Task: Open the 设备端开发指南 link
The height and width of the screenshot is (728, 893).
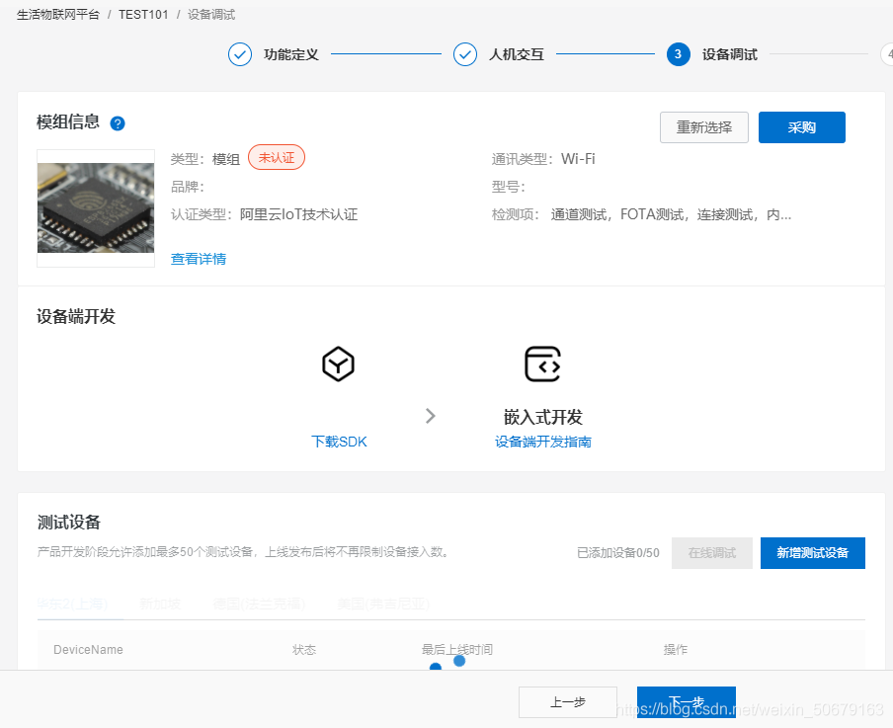Action: pos(541,442)
